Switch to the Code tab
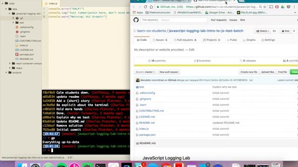The width and height of the screenshot is (298, 167). click(x=142, y=40)
